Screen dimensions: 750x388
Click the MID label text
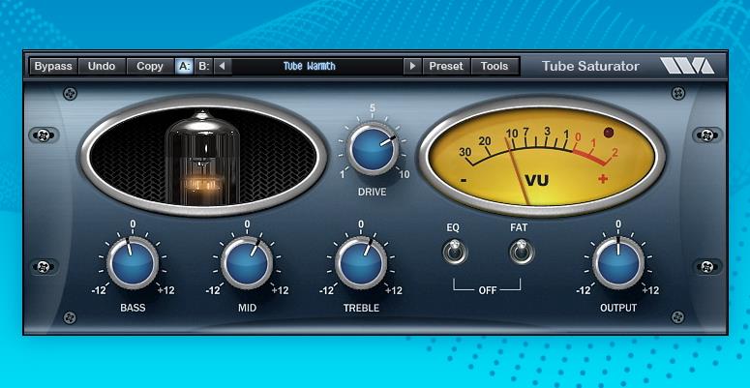click(x=247, y=308)
